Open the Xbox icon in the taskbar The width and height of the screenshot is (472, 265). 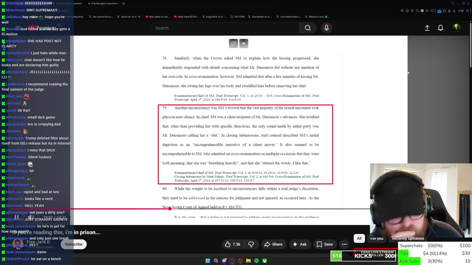click(264, 261)
